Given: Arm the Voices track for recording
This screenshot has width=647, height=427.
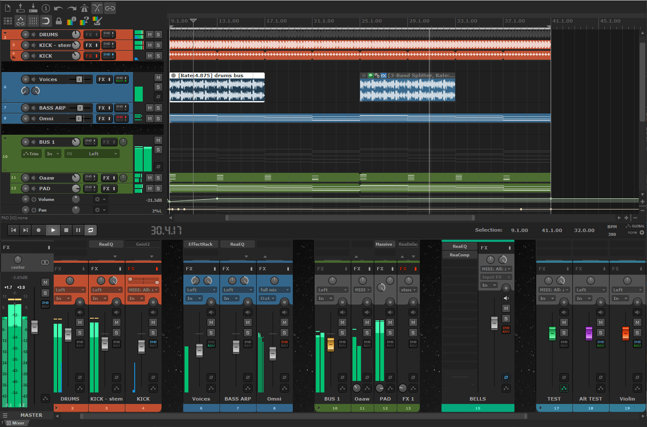Looking at the screenshot, I should pos(26,79).
